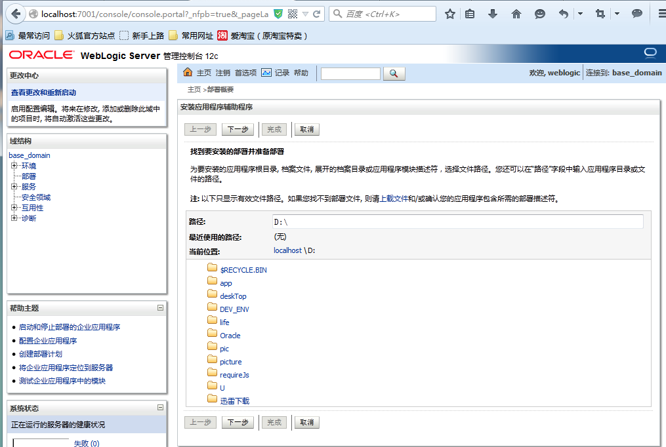Image resolution: width=666 pixels, height=447 pixels.
Task: Open the 记录 menu item
Action: 282,73
